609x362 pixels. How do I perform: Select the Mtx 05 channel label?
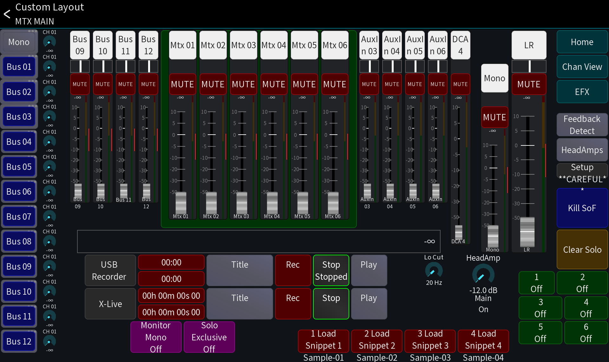click(x=304, y=45)
